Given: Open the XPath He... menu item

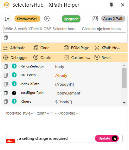Looking at the screenshot, I should [107, 48].
